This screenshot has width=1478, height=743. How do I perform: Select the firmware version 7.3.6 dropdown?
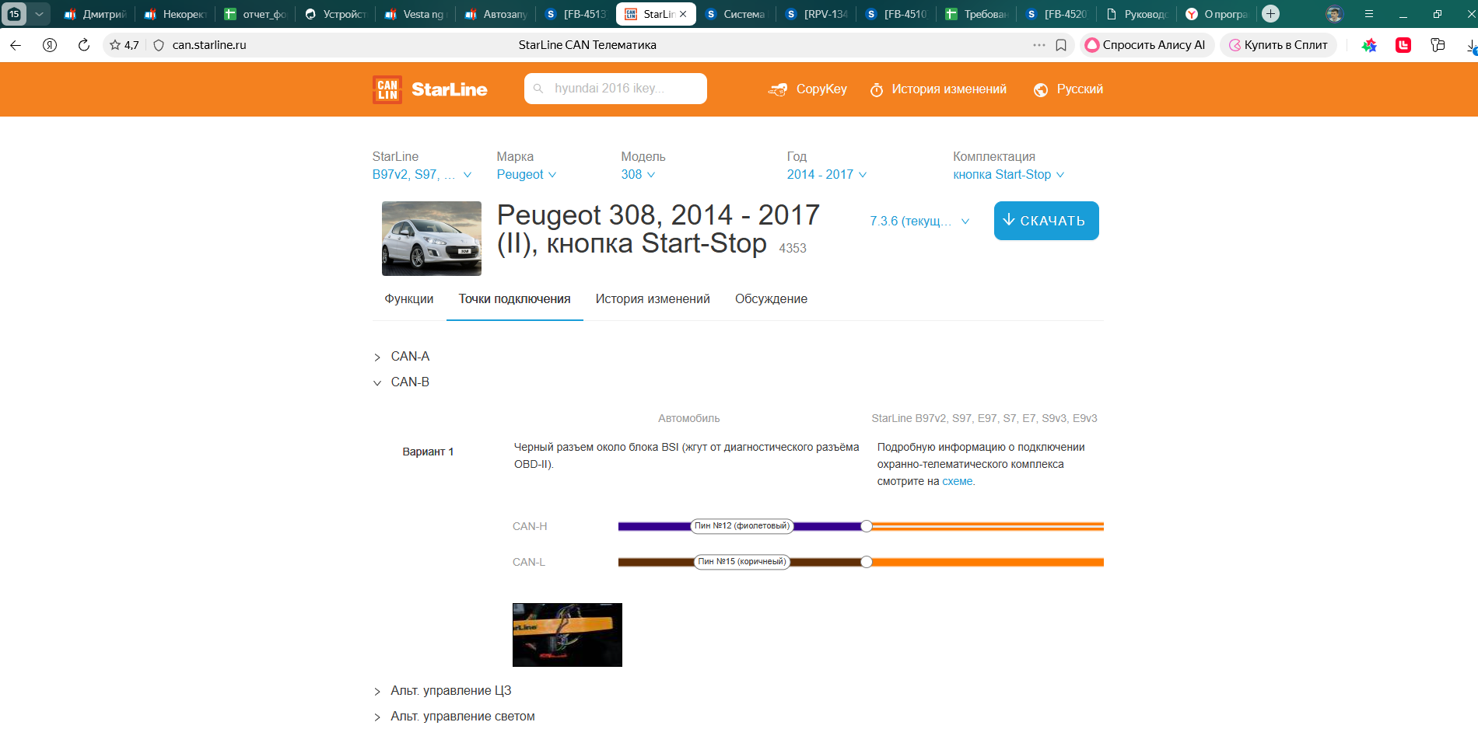[919, 222]
